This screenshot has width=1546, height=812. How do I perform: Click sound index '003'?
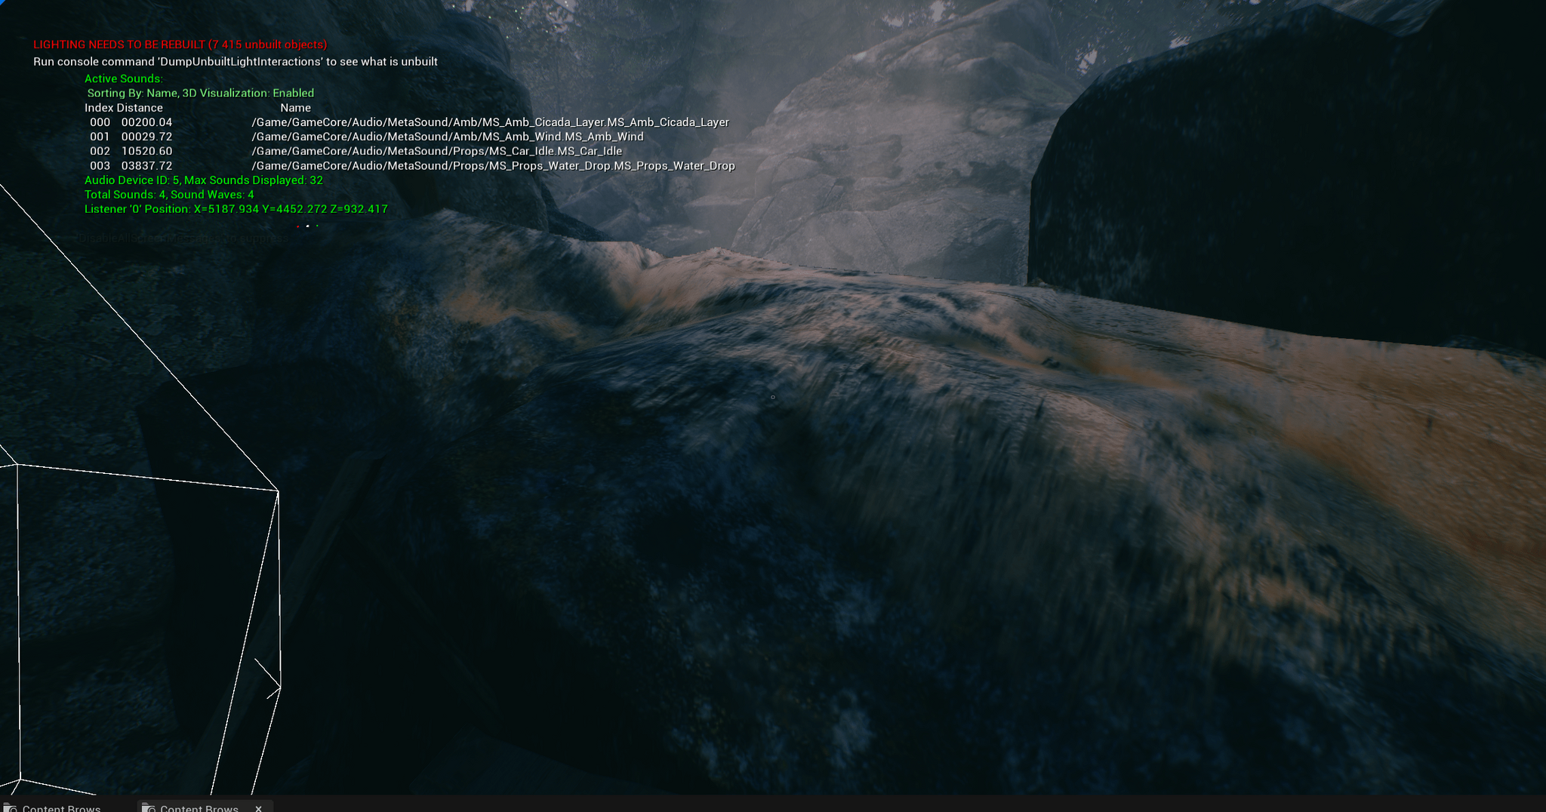click(x=100, y=166)
